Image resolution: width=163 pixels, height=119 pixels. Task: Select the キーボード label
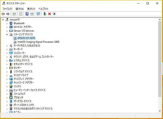pyautogui.click(x=18, y=49)
